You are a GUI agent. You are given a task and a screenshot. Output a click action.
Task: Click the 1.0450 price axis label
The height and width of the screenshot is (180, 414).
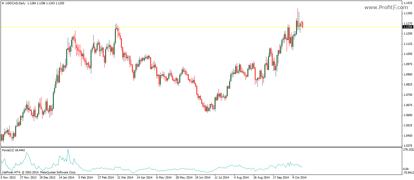(408, 136)
